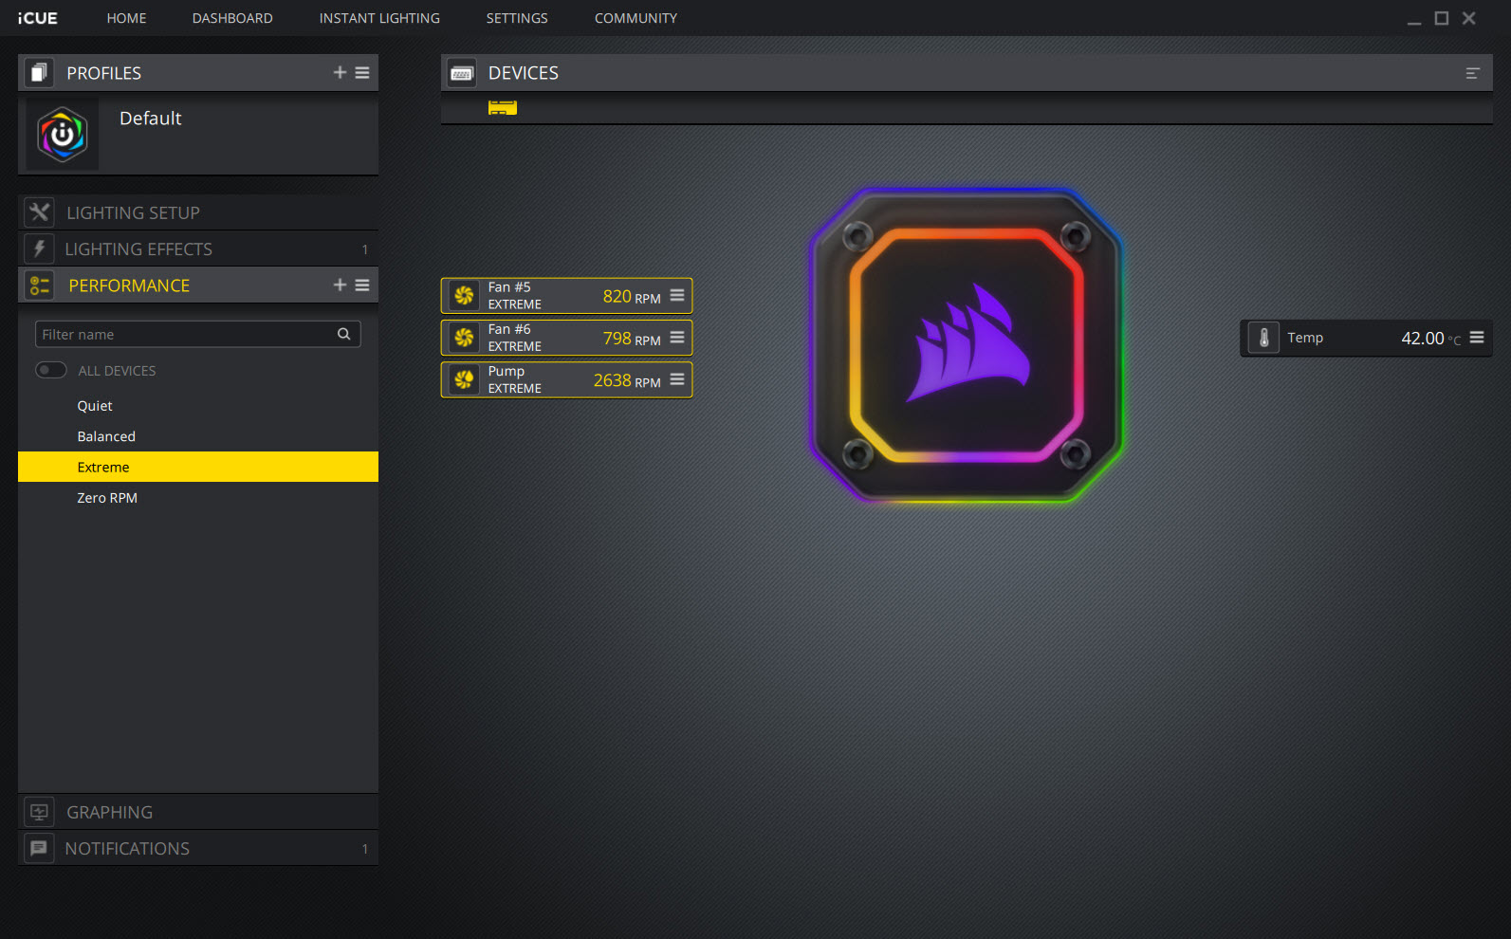
Task: Click the 798 RPM reading
Action: tap(632, 339)
